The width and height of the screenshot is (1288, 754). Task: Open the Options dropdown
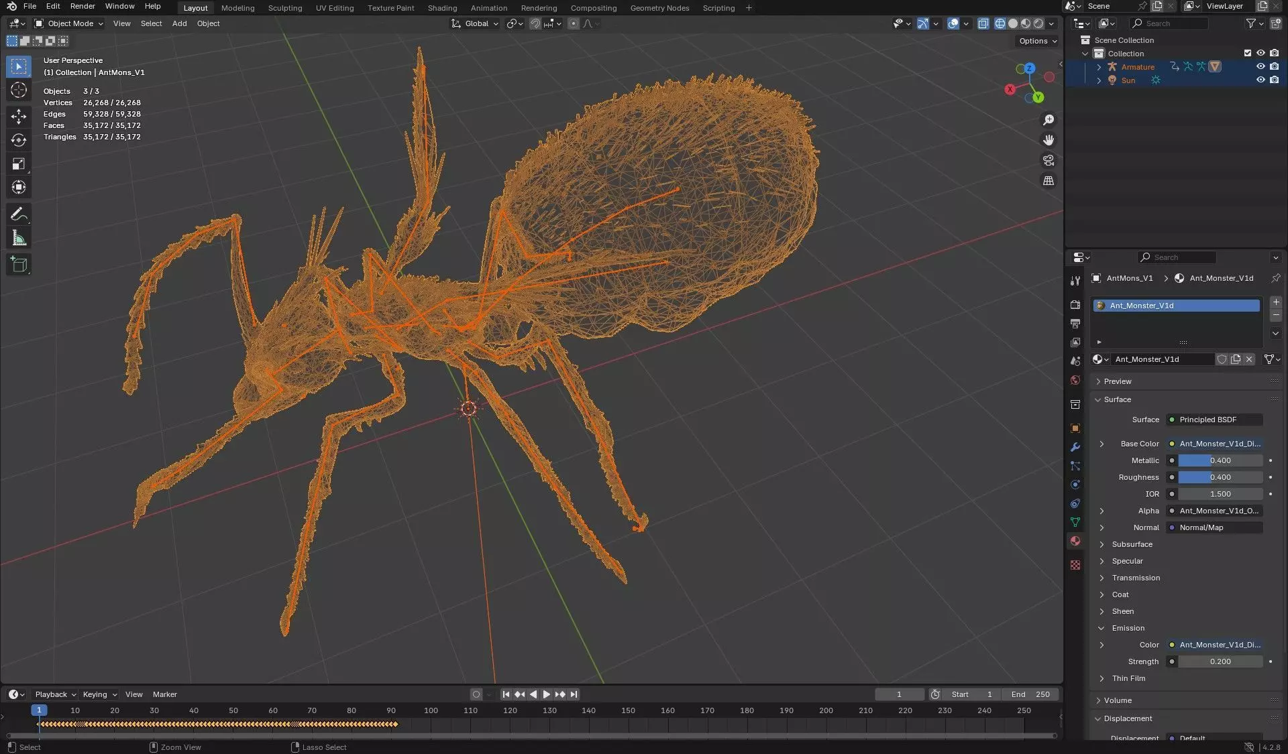(1038, 41)
